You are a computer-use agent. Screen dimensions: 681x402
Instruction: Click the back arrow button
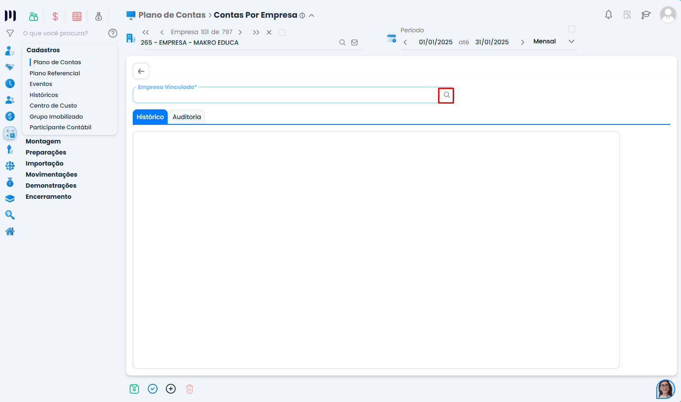tap(141, 71)
